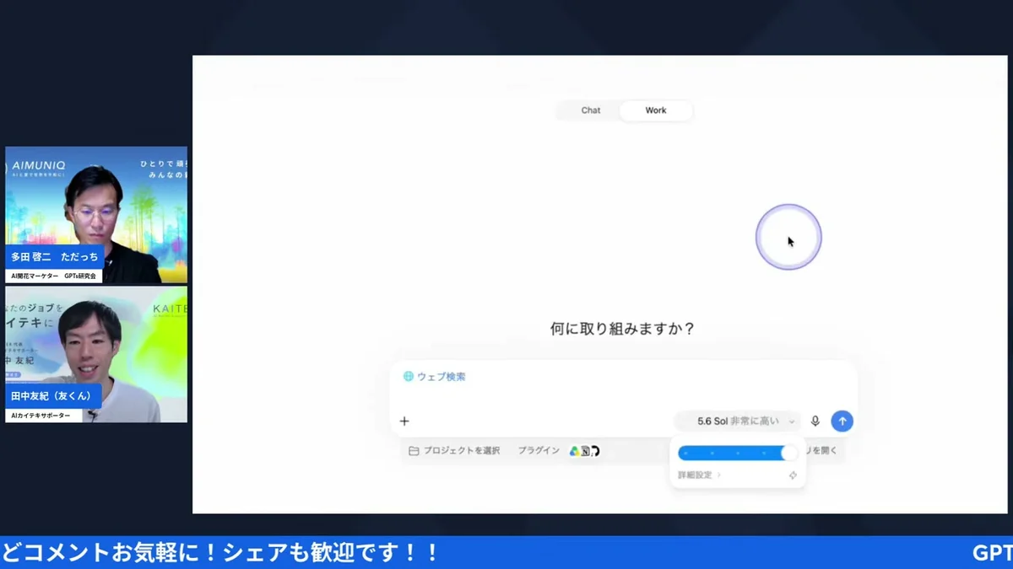The height and width of the screenshot is (569, 1013).
Task: Click the ウェブ検索 web search chip
Action: pyautogui.click(x=435, y=377)
